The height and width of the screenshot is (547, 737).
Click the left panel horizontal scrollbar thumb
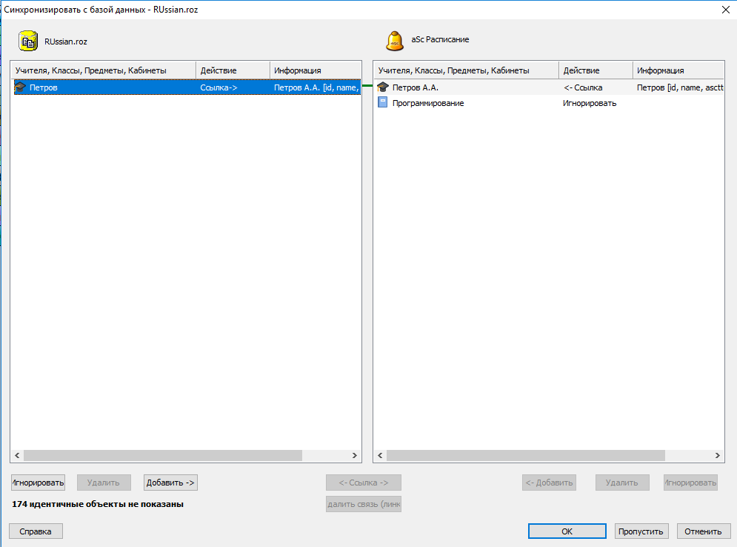[162, 456]
